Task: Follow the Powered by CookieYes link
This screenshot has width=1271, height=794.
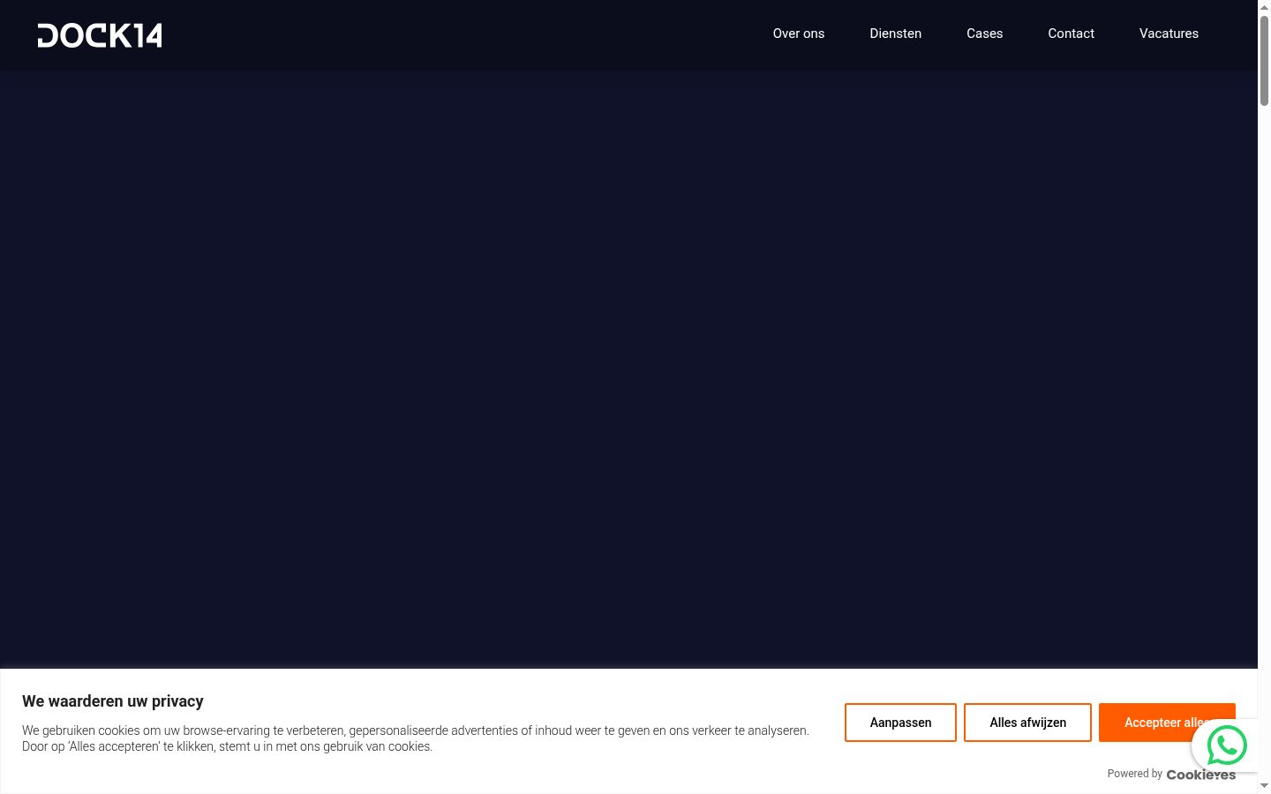Action: 1171,774
